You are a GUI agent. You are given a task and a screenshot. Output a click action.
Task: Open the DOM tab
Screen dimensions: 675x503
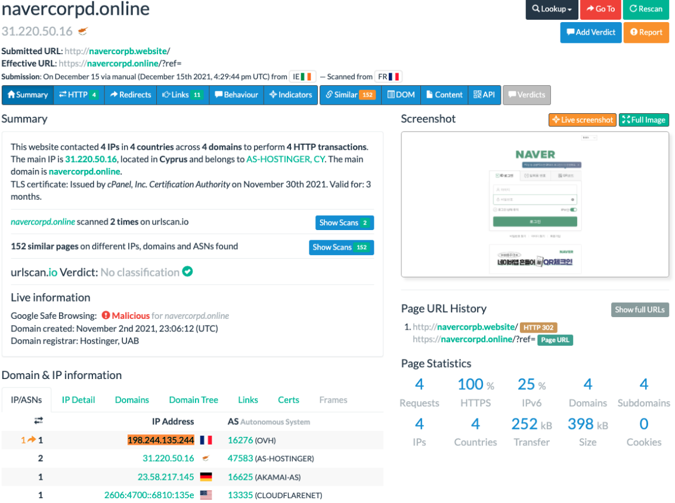tap(401, 95)
